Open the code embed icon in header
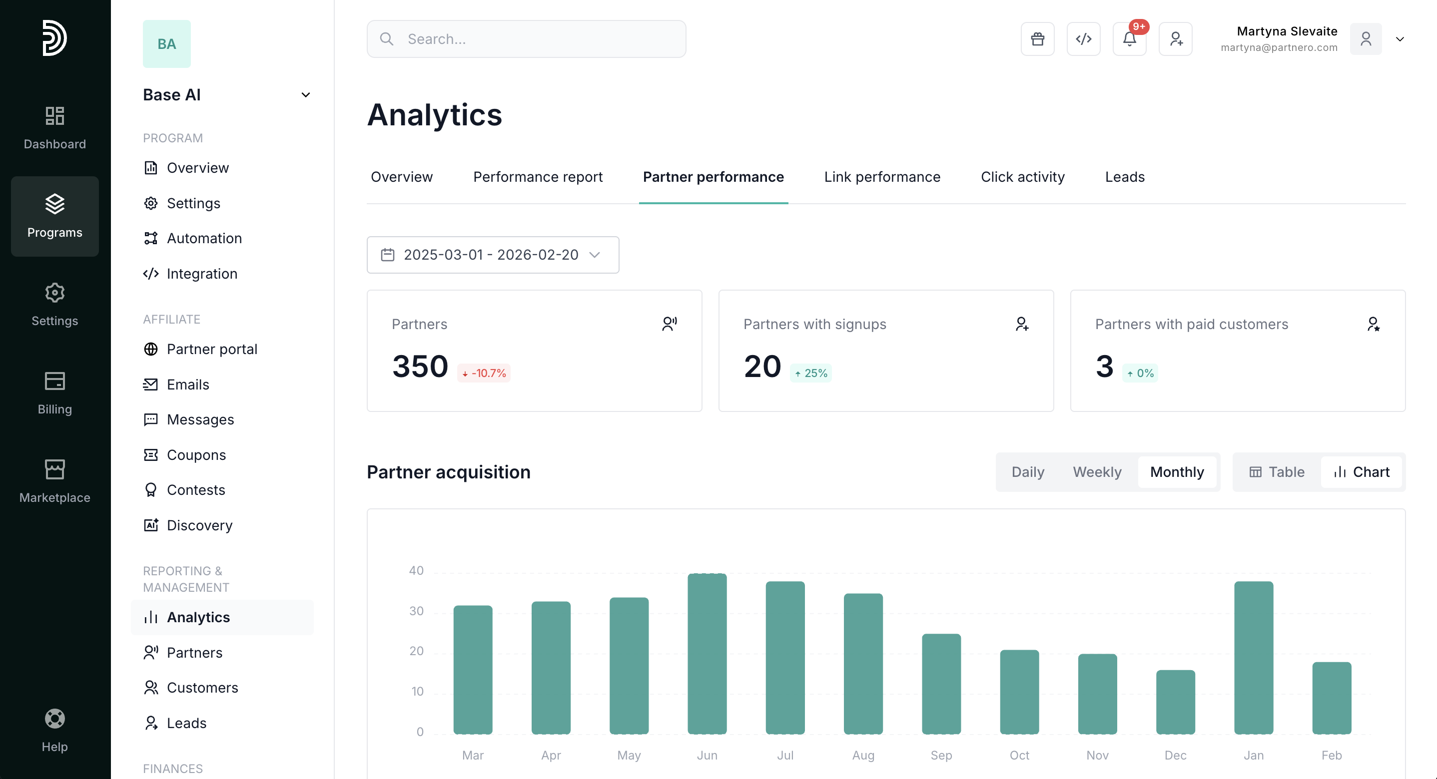The height and width of the screenshot is (779, 1437). click(x=1083, y=39)
